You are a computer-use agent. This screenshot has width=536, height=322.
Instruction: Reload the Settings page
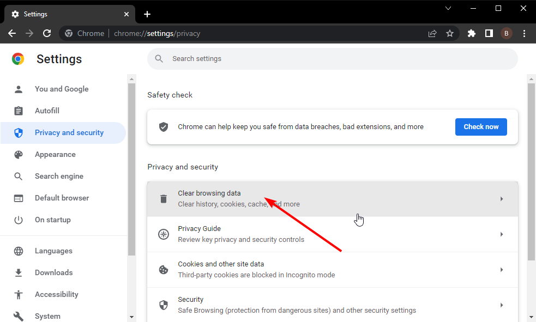(47, 33)
